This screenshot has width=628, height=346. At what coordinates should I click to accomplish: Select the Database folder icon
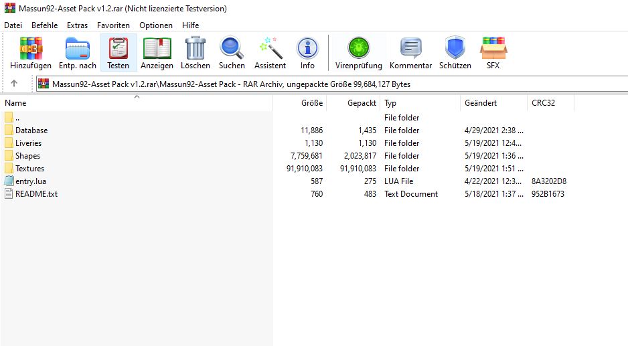point(9,130)
